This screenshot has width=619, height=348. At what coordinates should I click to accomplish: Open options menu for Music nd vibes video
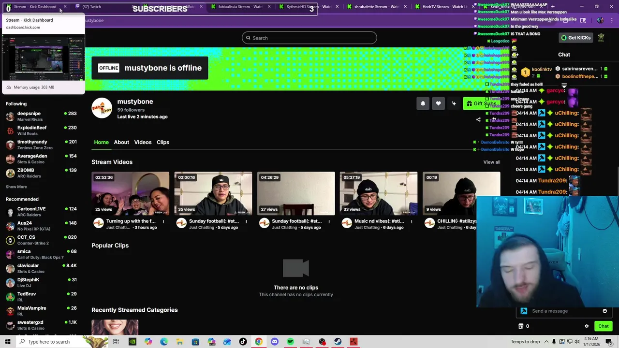[x=412, y=221]
